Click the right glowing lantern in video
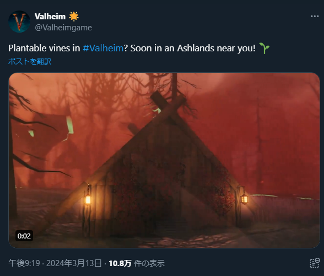This screenshot has height=276, width=324. (244, 199)
